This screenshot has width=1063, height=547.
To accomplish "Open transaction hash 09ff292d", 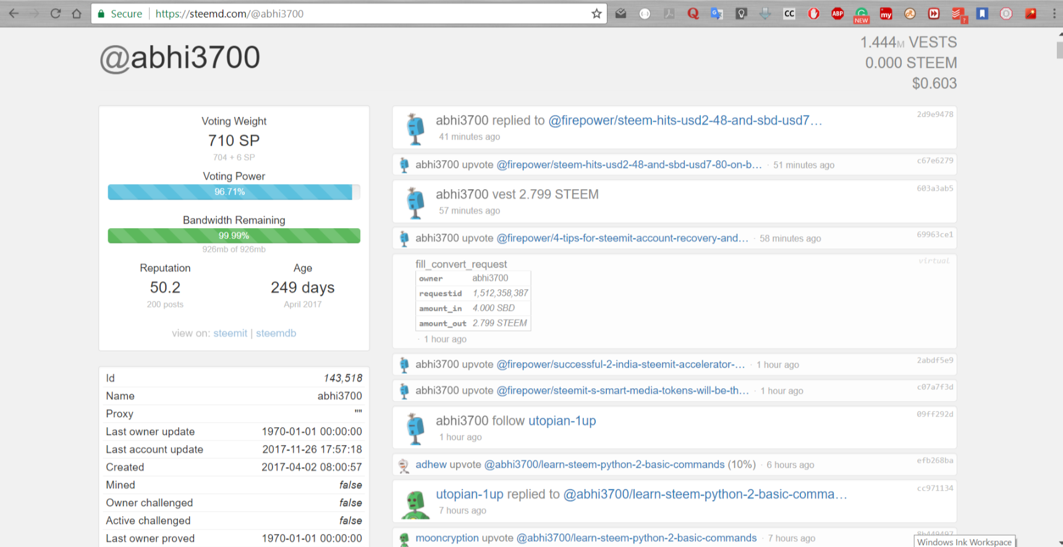I will pos(935,414).
